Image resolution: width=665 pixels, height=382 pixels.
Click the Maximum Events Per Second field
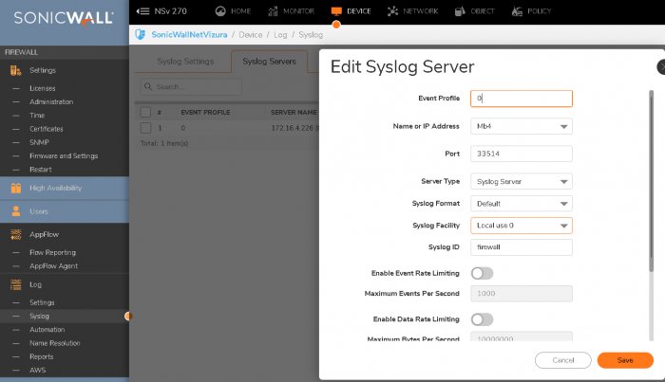pos(522,293)
